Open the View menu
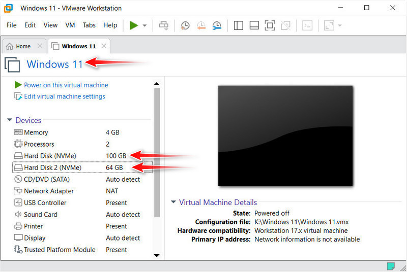The width and height of the screenshot is (407, 272). pos(50,25)
